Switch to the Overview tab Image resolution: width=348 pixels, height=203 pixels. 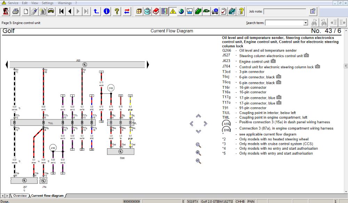click(20, 196)
